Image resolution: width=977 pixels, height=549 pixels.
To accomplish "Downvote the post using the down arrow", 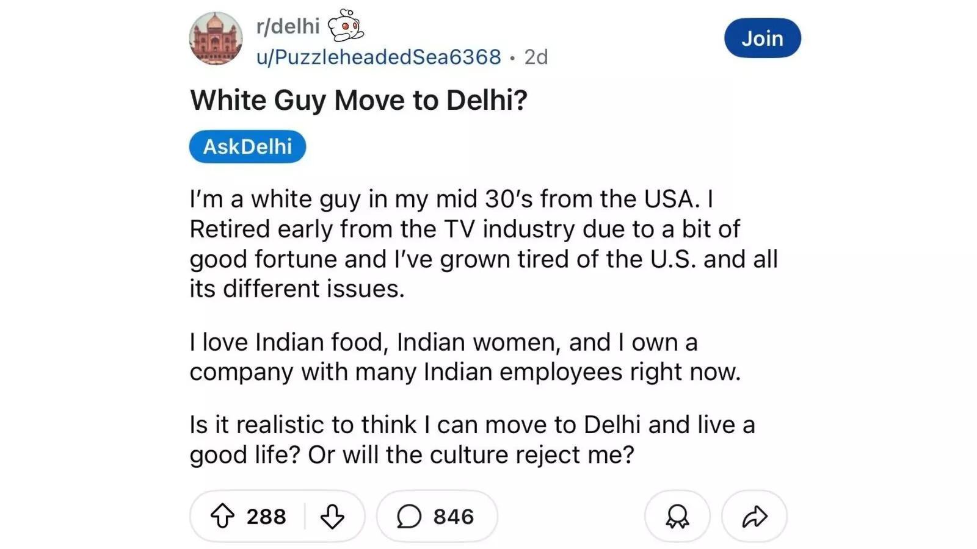I will coord(330,517).
